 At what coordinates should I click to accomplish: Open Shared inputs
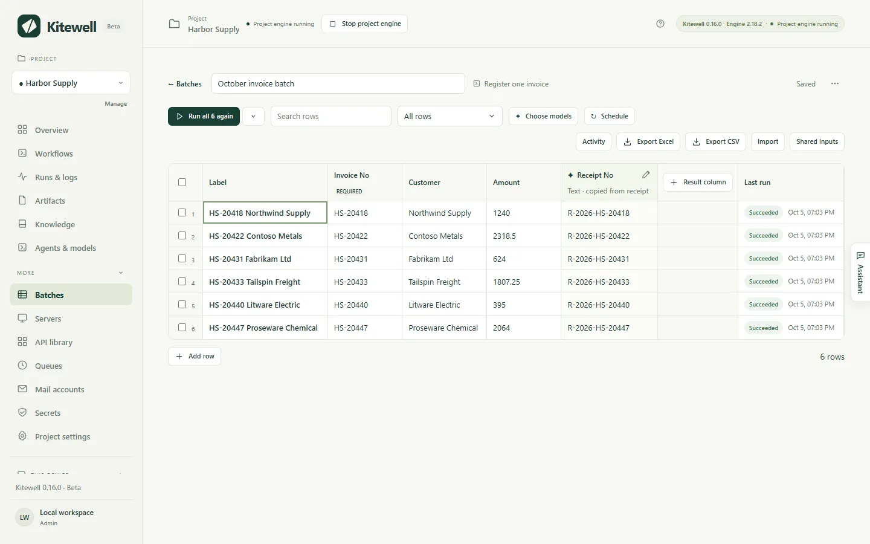(x=817, y=141)
